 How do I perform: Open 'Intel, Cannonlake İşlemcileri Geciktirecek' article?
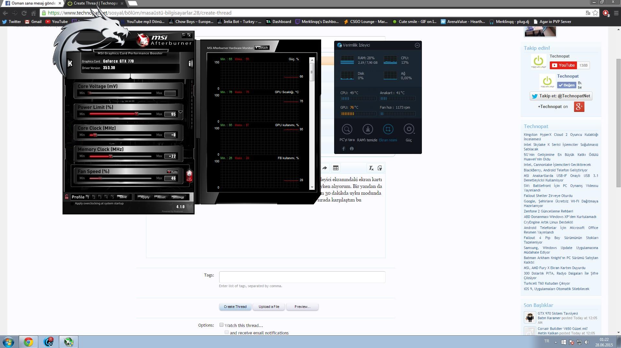(x=557, y=165)
